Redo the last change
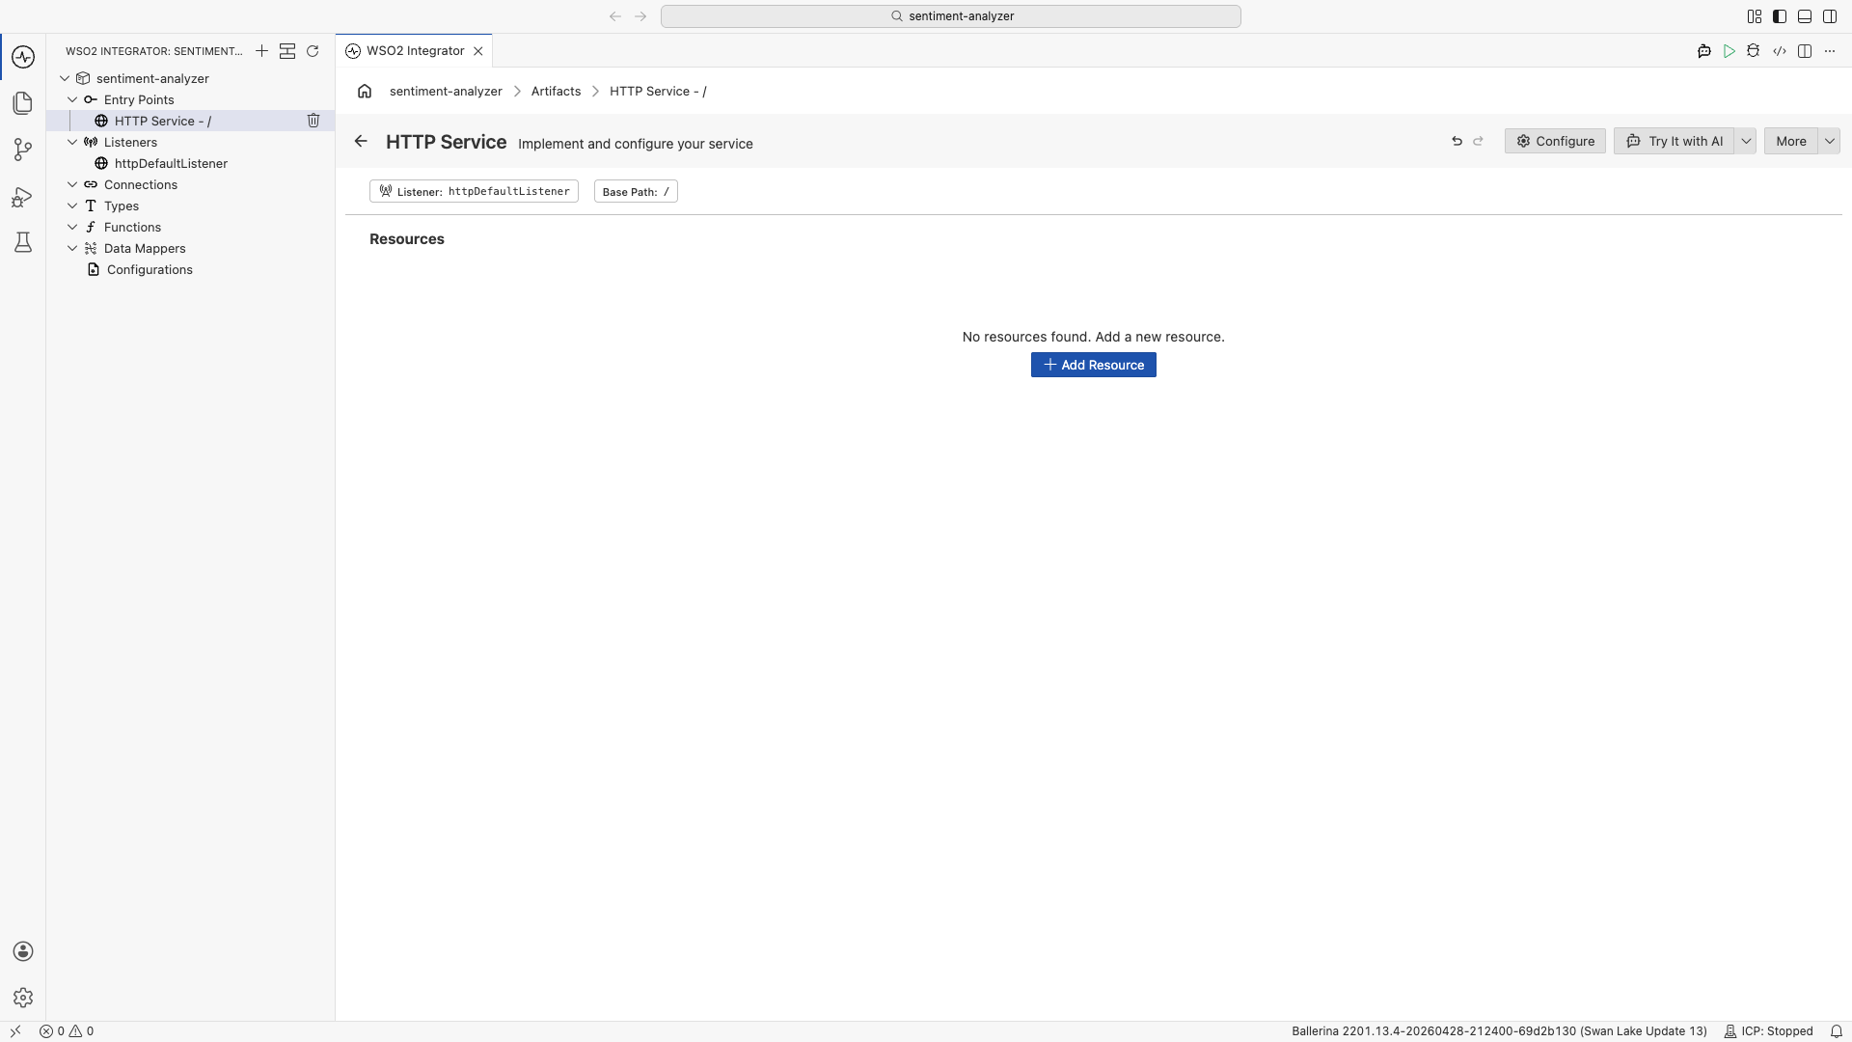 pos(1478,141)
